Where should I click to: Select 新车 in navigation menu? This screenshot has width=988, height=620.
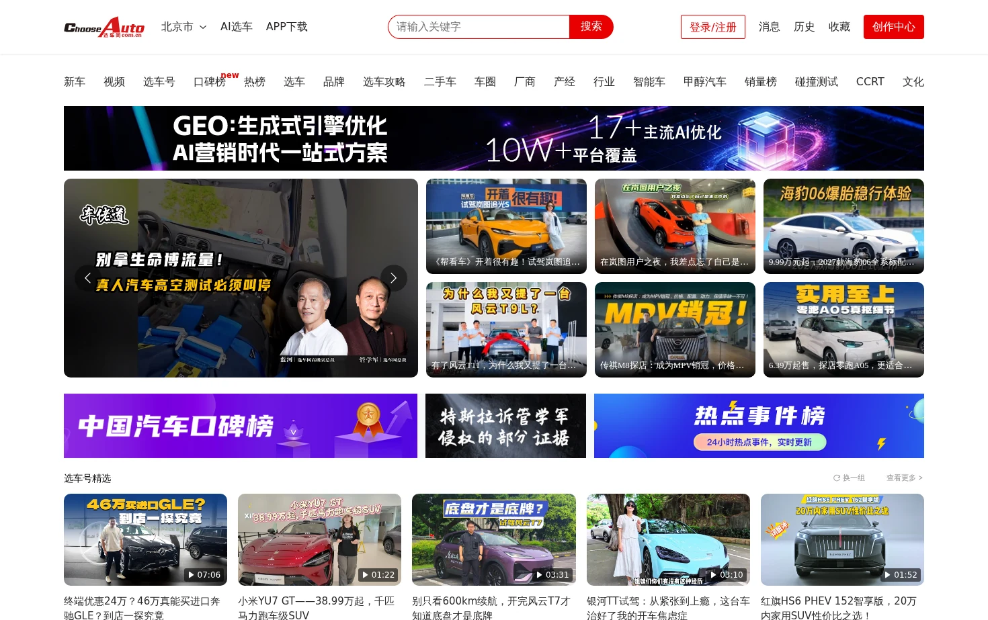point(75,82)
